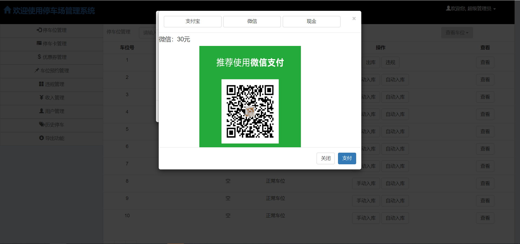Viewport: 520px width, 244px height.
Task: Click the 查看 button for spot 8
Action: (x=485, y=183)
